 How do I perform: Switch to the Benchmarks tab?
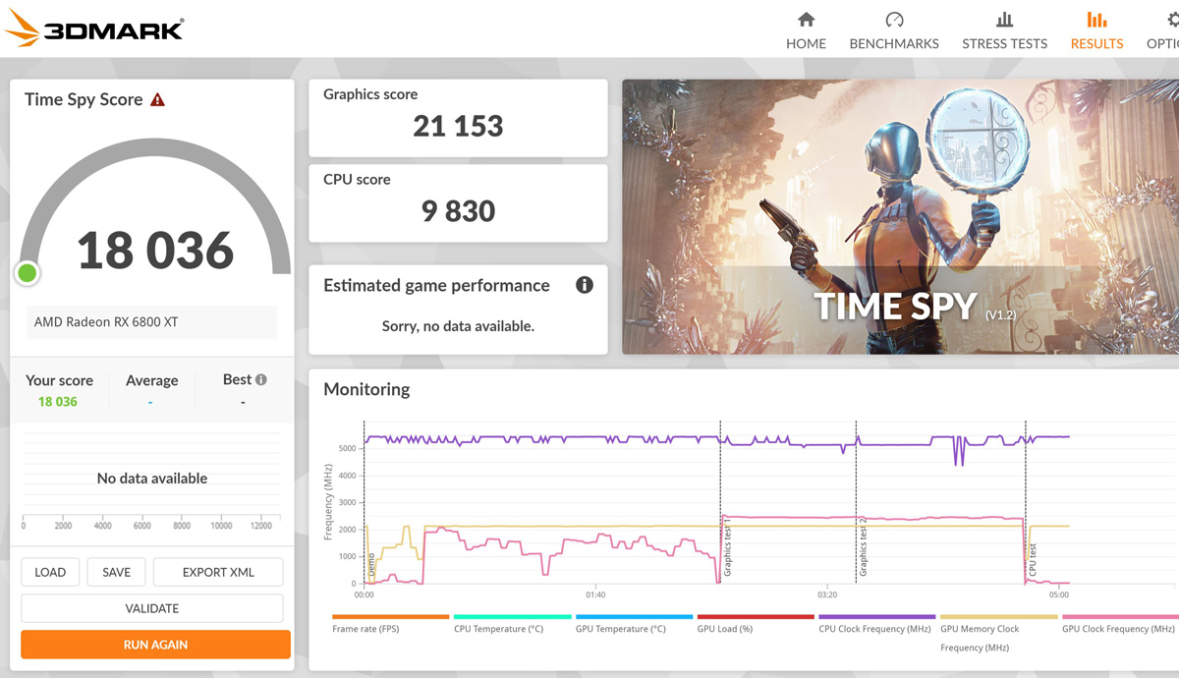894,30
